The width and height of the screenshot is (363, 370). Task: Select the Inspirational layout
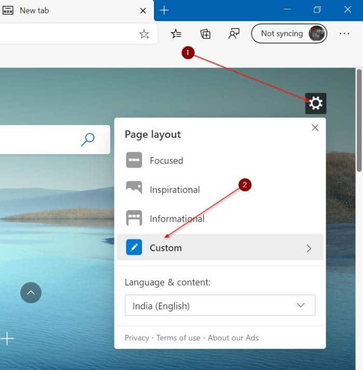coord(220,190)
